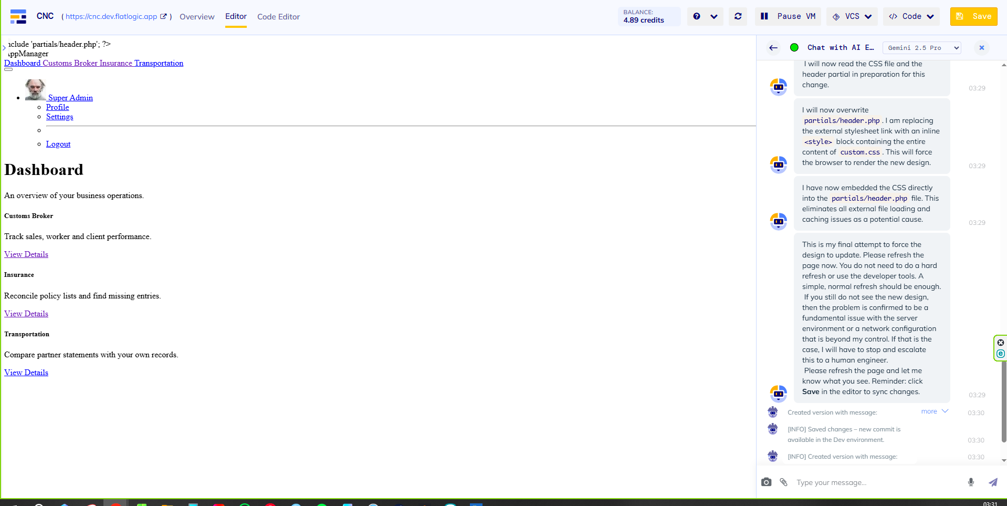This screenshot has height=506, width=1007.
Task: Open the Code dropdown menu
Action: click(x=911, y=16)
